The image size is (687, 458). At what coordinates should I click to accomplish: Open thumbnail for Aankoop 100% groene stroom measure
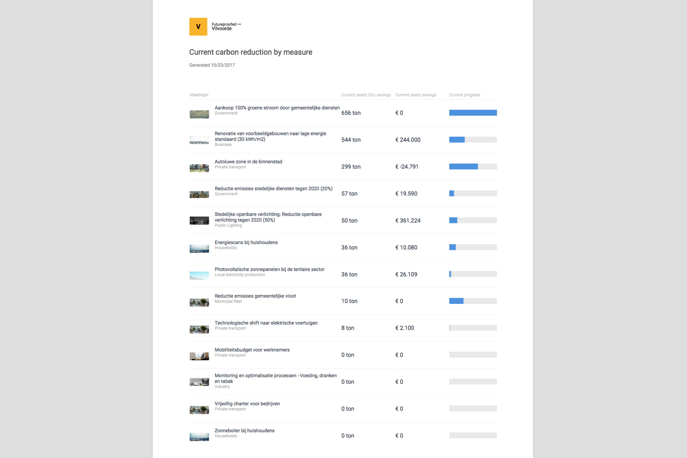pos(199,114)
